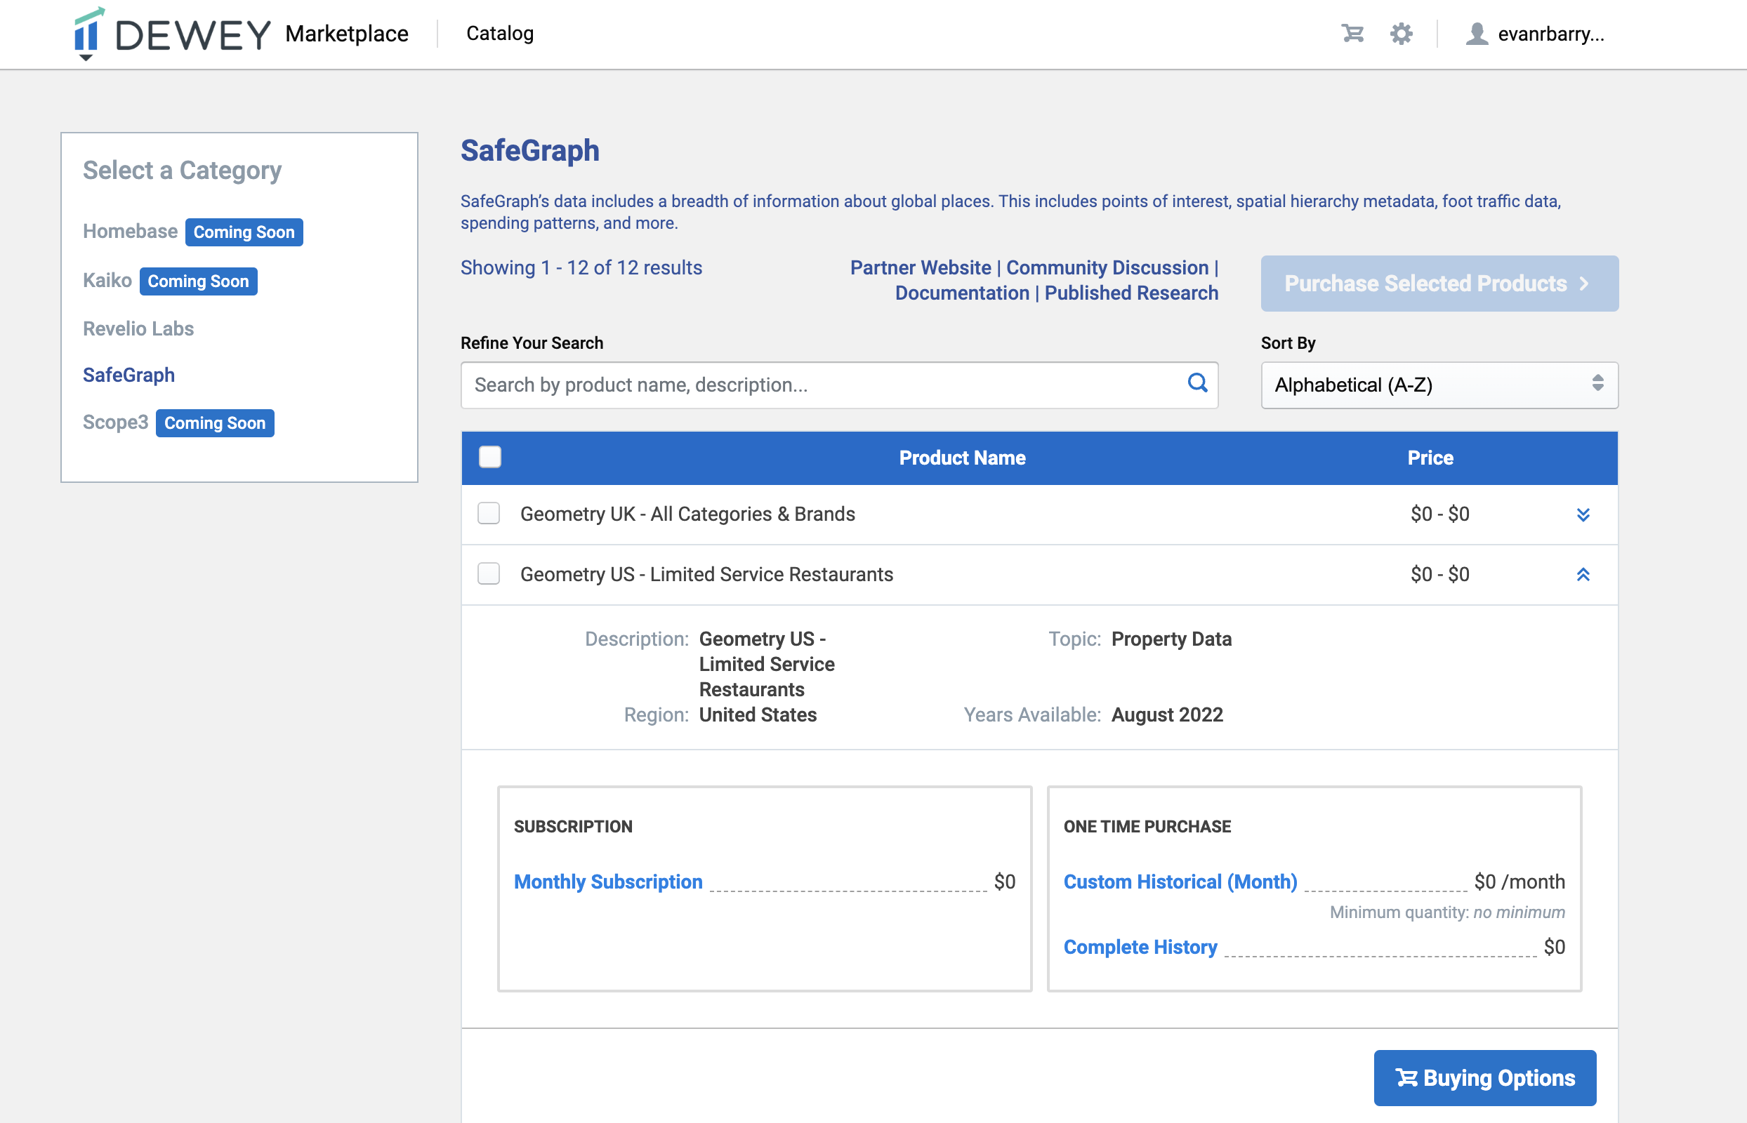
Task: Open the Published Research link
Action: tap(1130, 293)
